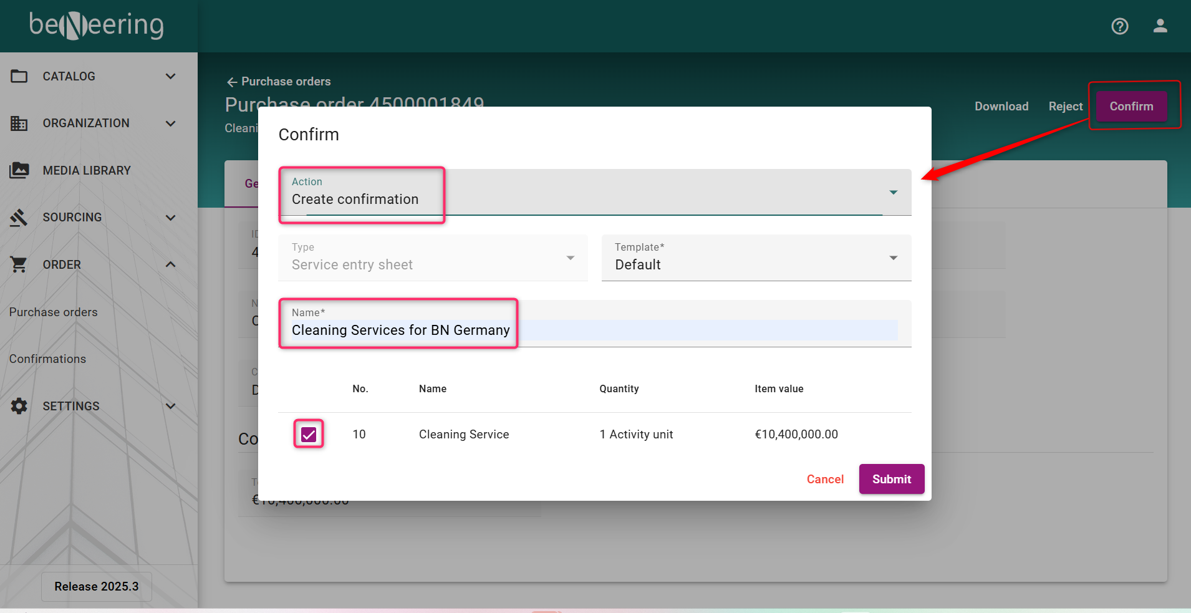
Task: Open Confirmations in sidebar
Action: 48,359
